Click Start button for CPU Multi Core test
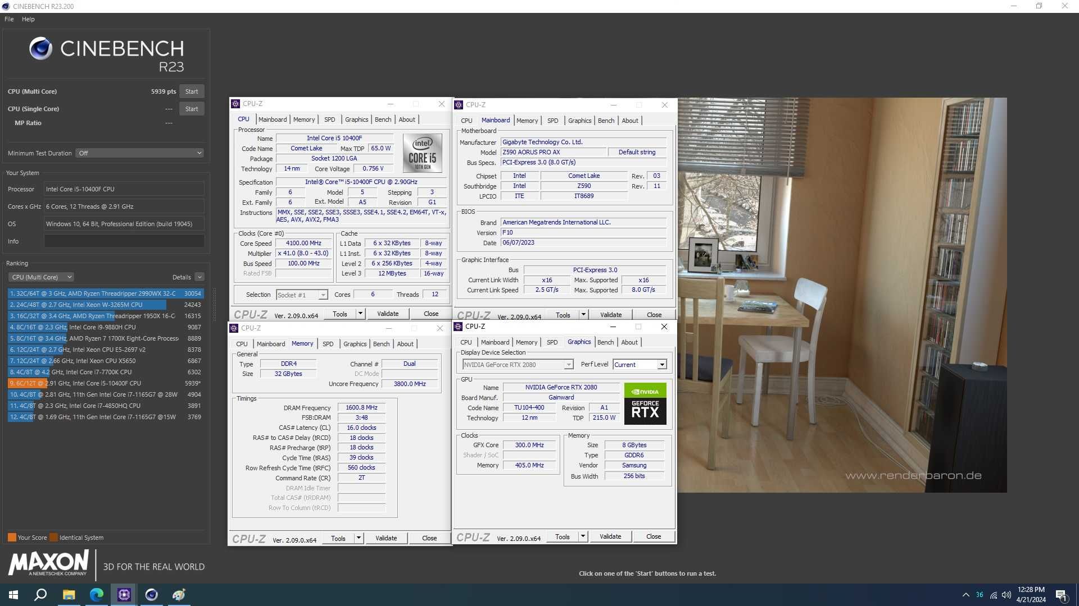The height and width of the screenshot is (606, 1079). coord(191,90)
